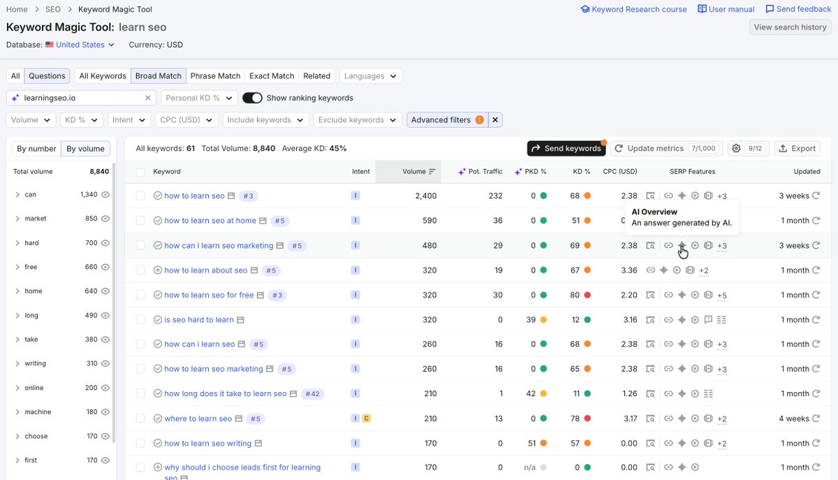Click eye icon next to 'market' group
The image size is (838, 480).
[105, 219]
